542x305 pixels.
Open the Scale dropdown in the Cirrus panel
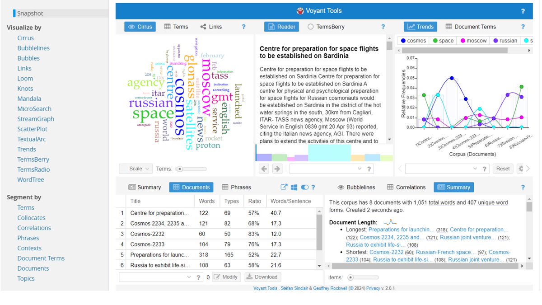pos(135,169)
